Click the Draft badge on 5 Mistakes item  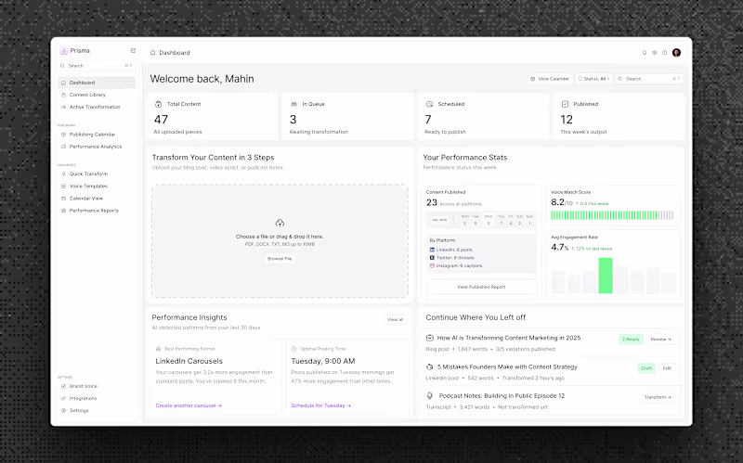[x=646, y=368]
